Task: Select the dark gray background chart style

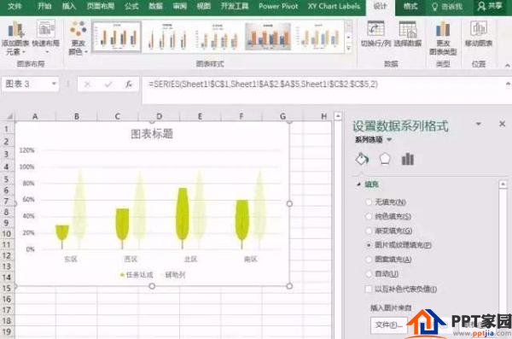Action: coord(268,37)
